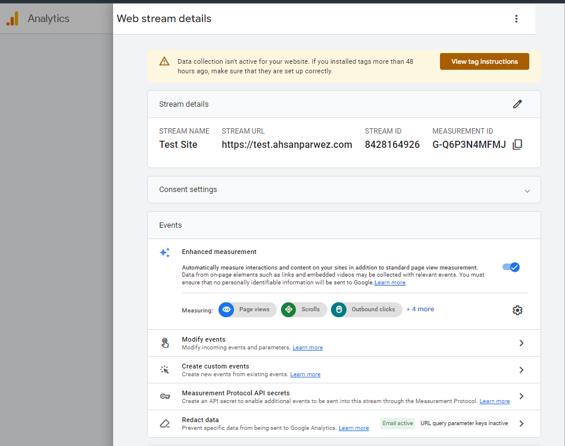Click the Consent settings heading
565x446 pixels.
tap(188, 190)
